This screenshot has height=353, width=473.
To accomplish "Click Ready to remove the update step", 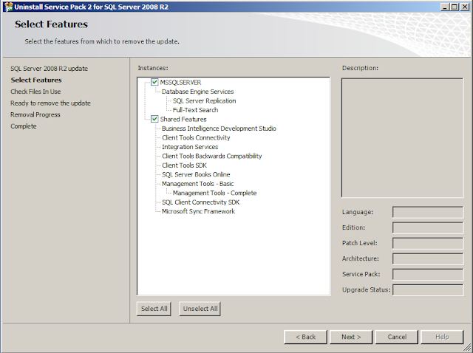I will coord(50,103).
